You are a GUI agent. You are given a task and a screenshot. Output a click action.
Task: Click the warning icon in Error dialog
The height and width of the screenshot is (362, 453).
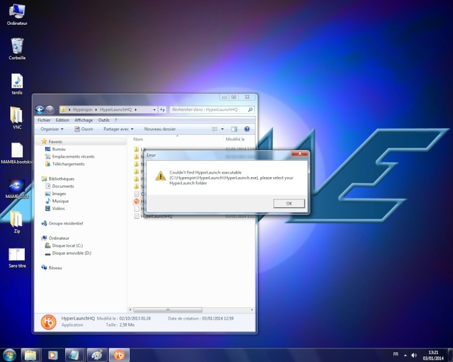tap(160, 176)
